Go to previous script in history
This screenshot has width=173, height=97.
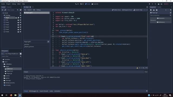[x=145, y=10]
